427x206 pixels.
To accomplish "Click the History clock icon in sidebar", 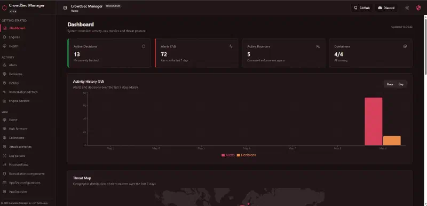I will point(4,83).
